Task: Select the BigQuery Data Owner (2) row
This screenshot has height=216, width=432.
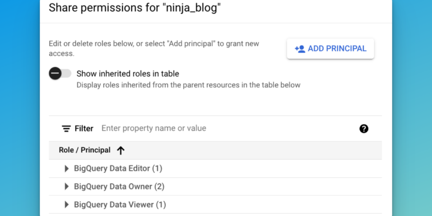Action: [215, 186]
